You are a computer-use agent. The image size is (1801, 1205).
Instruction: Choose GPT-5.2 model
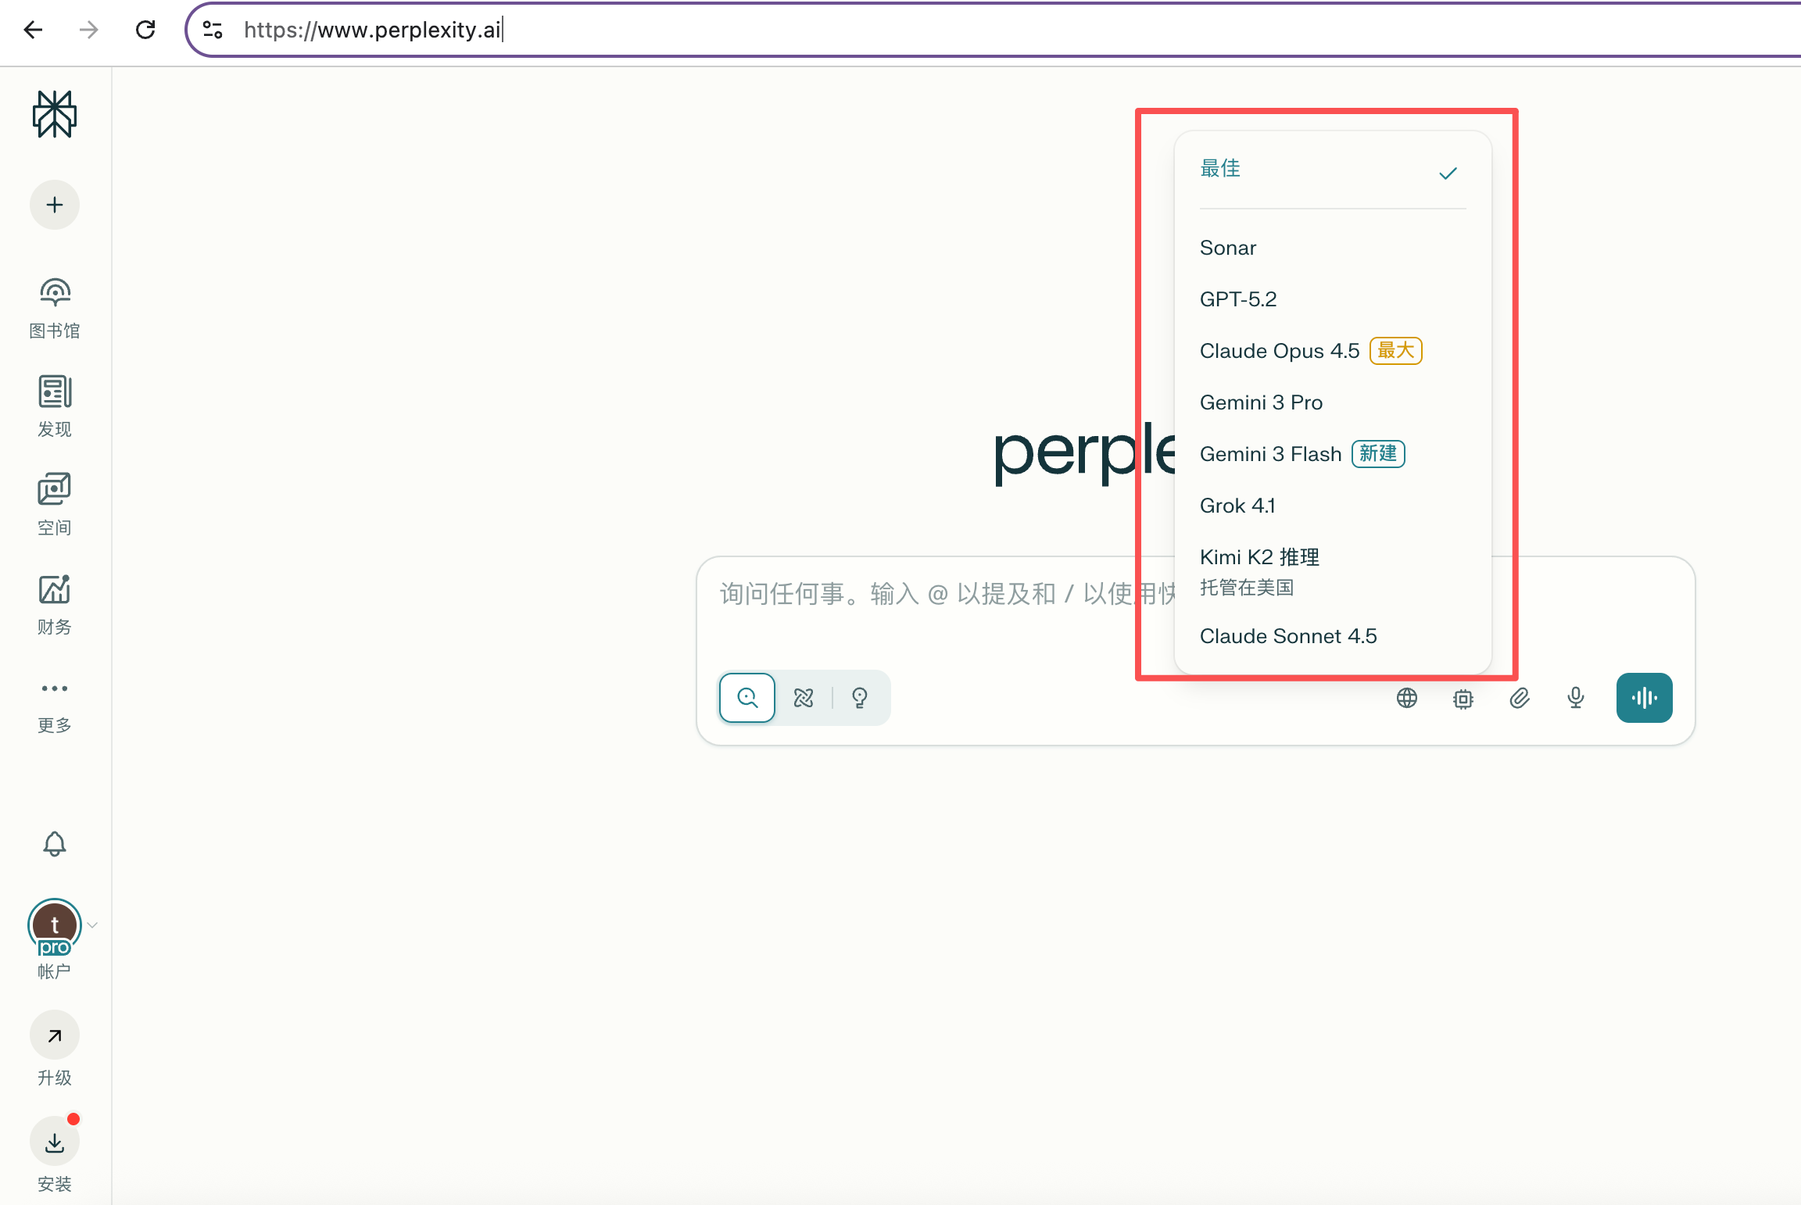coord(1333,299)
